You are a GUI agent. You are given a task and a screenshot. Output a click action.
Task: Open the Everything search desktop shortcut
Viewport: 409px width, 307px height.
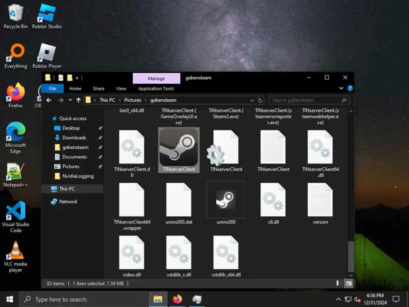pos(16,56)
